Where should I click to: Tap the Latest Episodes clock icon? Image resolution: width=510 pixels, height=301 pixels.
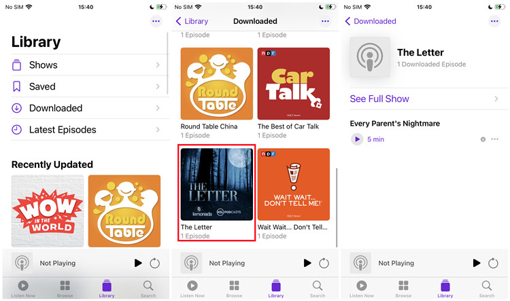point(16,130)
